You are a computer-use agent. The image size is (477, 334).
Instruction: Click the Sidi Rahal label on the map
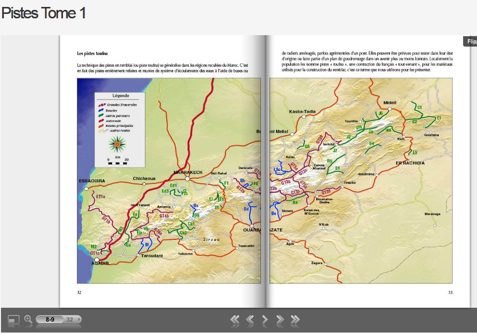pos(218,173)
